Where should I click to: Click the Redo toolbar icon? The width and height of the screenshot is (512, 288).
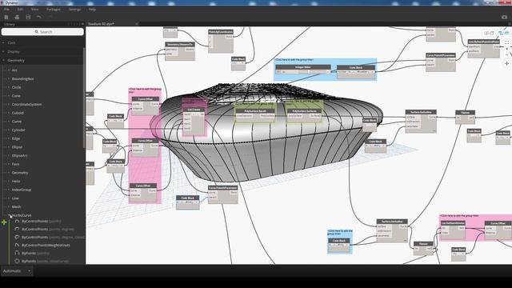coord(50,17)
